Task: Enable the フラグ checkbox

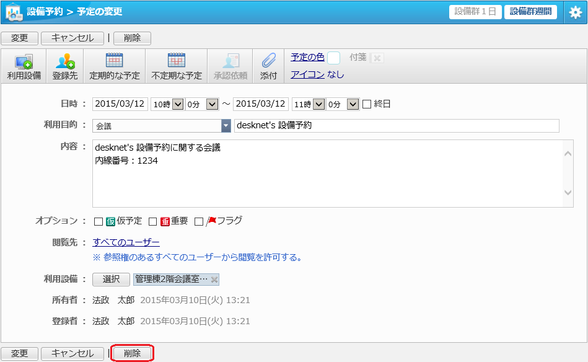Action: 199,222
